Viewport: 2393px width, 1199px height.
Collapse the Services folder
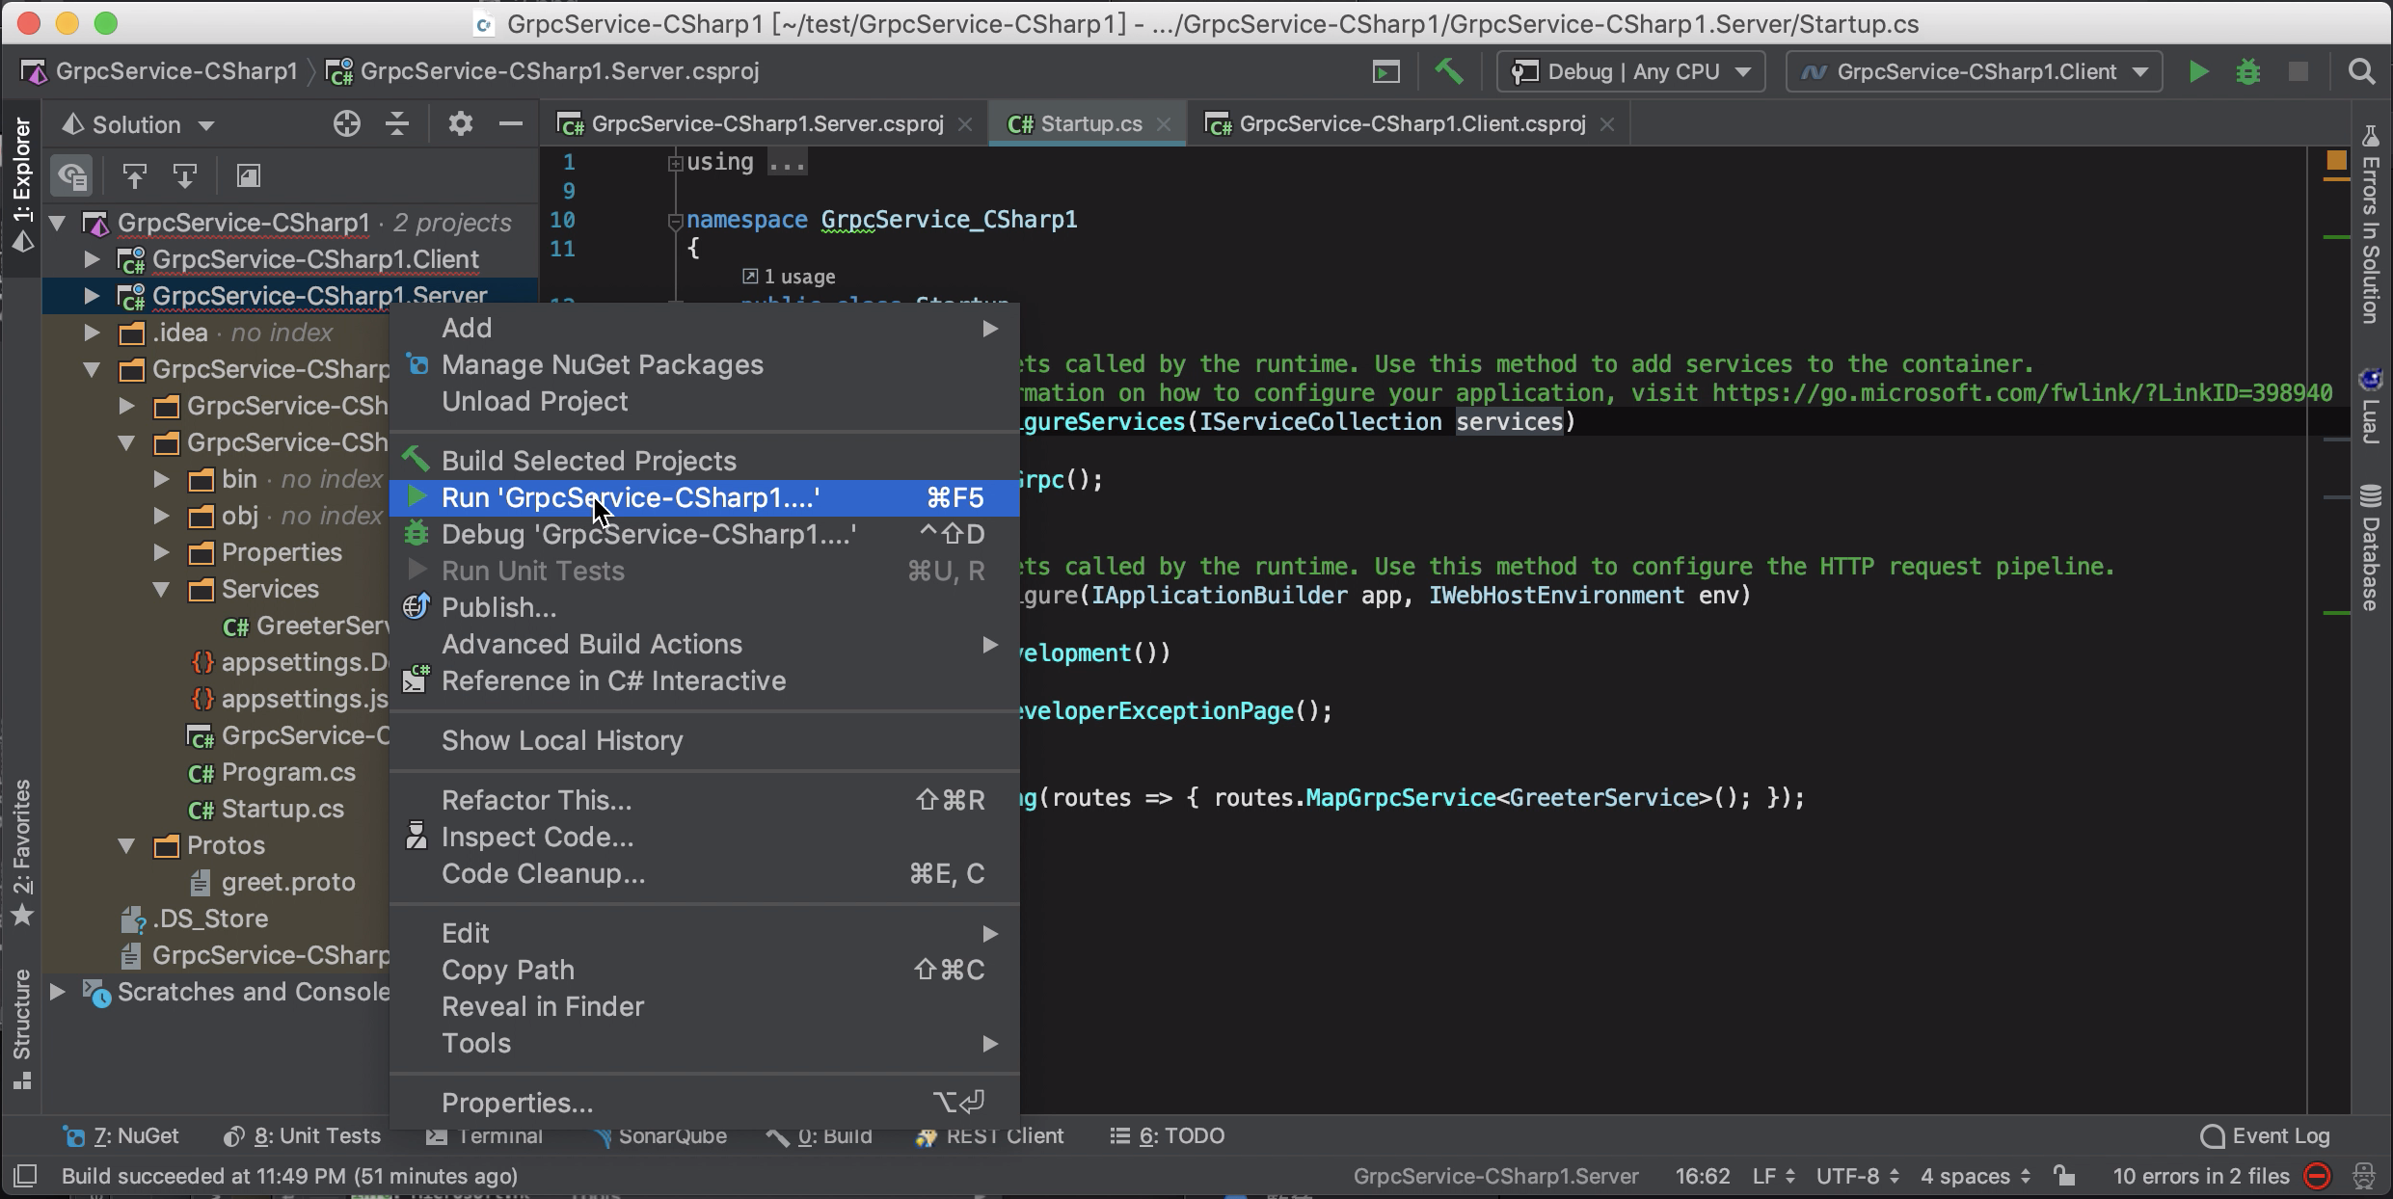(161, 589)
